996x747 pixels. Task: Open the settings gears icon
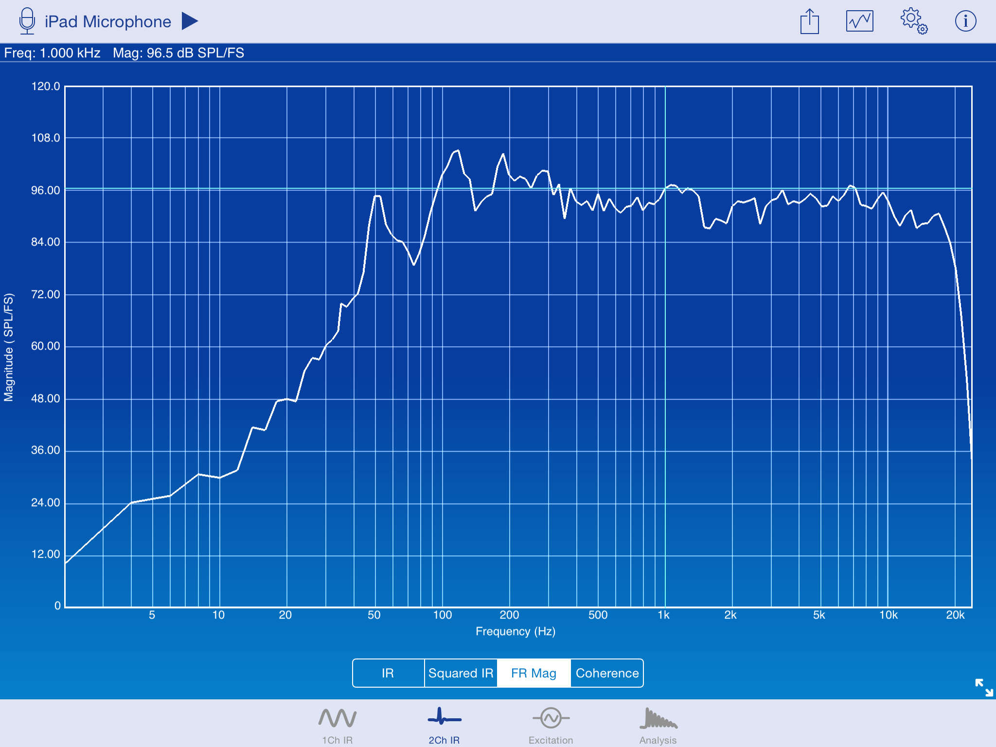point(913,21)
